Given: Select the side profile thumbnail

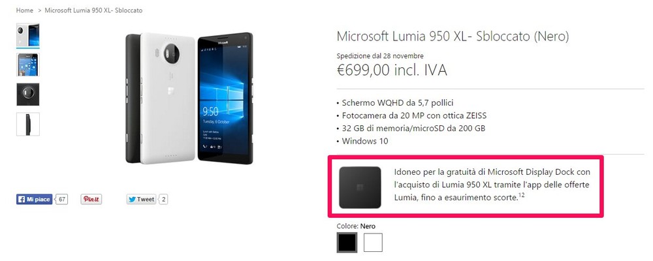Looking at the screenshot, I should click(28, 124).
